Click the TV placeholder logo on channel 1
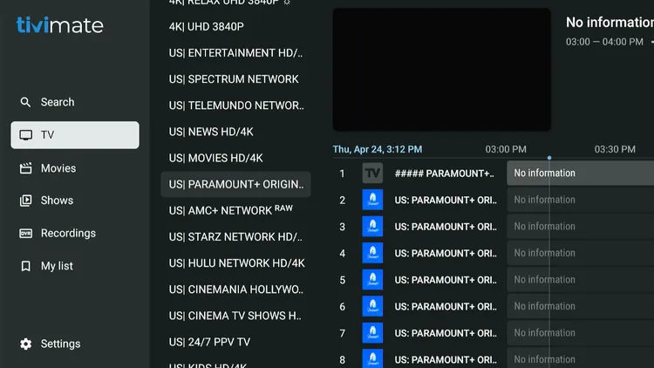Screen dimensions: 654x368 372,174
